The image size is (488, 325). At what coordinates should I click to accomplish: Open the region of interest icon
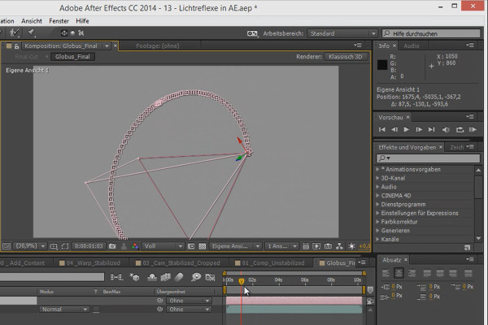[x=191, y=246]
